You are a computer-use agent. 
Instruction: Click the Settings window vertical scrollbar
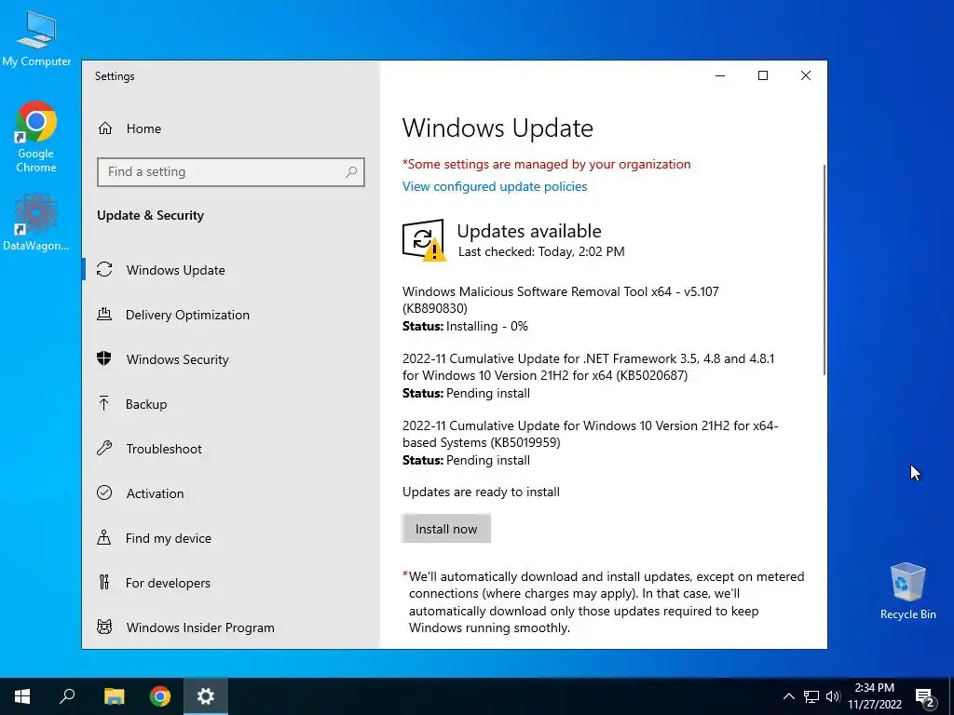click(824, 270)
